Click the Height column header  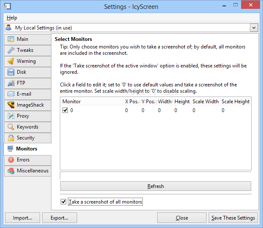pos(182,101)
